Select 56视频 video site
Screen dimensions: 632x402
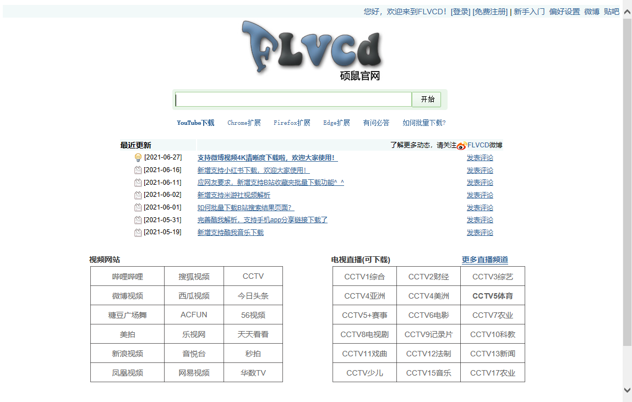(x=253, y=315)
